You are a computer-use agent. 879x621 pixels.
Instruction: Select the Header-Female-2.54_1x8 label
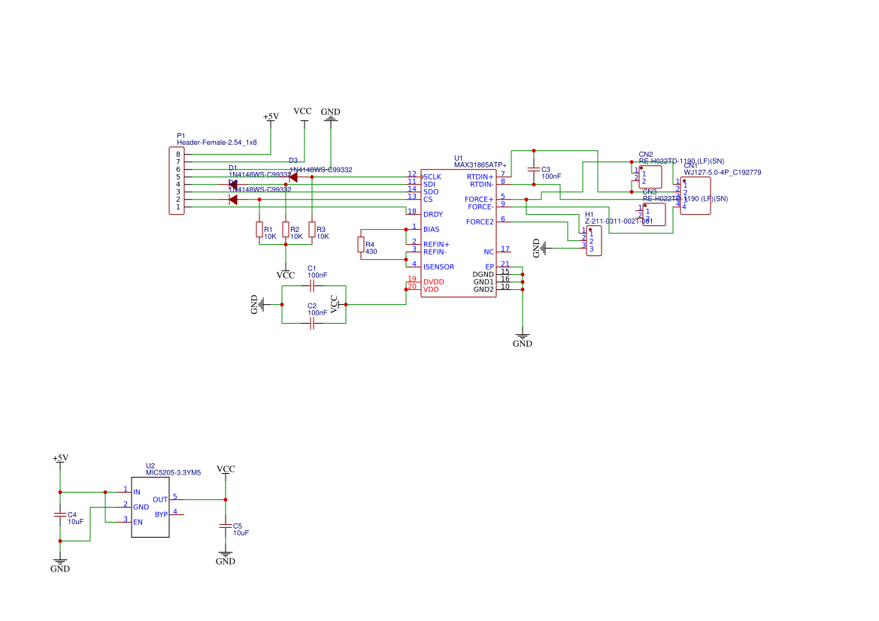[x=217, y=143]
